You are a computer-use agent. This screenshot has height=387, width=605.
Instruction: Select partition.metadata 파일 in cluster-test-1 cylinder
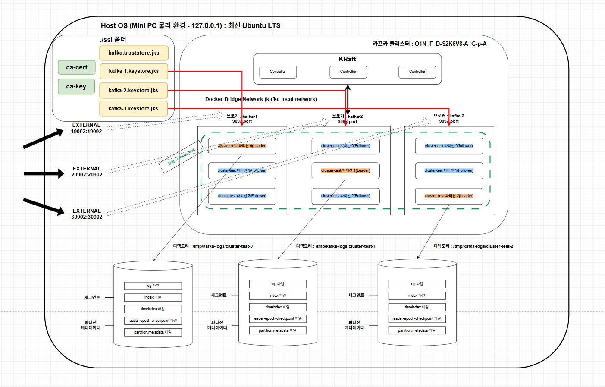(x=278, y=330)
